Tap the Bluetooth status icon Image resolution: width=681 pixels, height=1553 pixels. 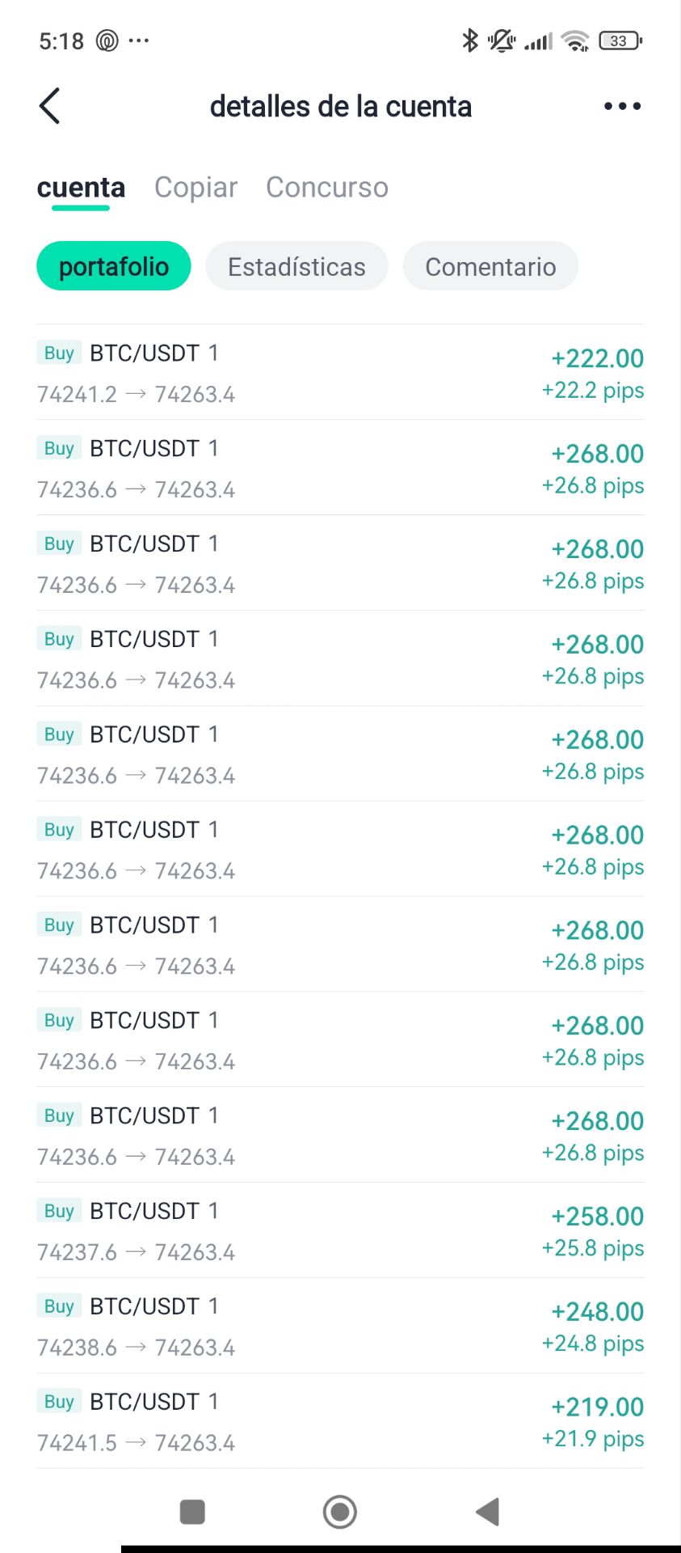point(469,40)
